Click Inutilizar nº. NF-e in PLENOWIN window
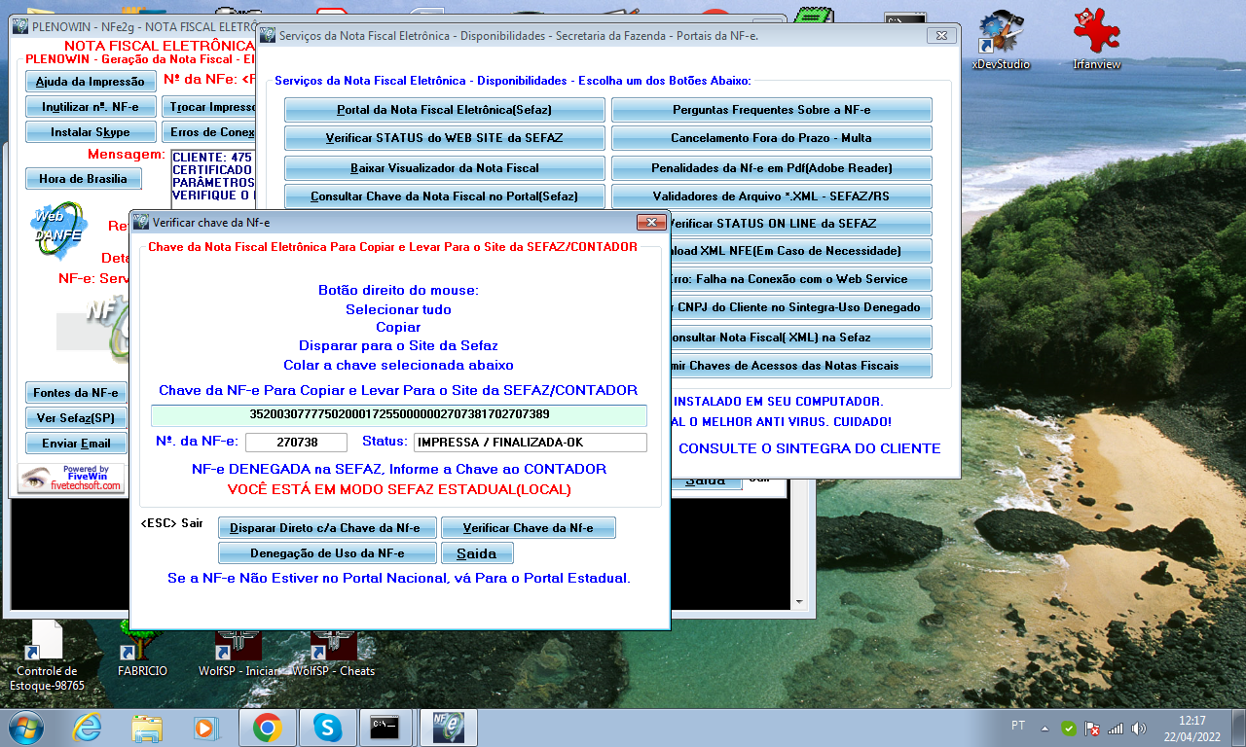Viewport: 1246px width, 747px height. 91,107
